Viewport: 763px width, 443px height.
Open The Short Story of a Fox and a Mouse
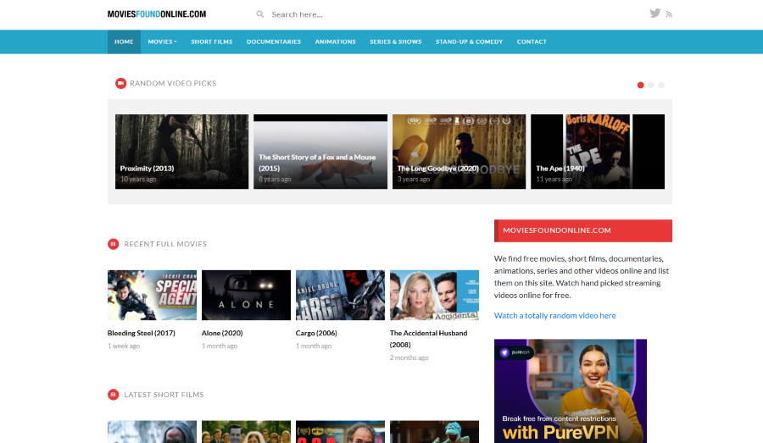coord(320,152)
